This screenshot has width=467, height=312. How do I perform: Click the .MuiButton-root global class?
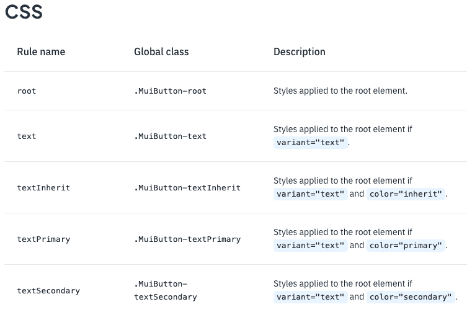pos(170,91)
